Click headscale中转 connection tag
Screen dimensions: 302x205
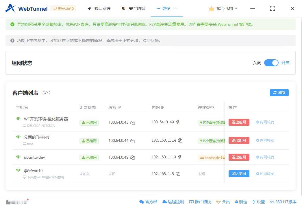tap(212, 158)
